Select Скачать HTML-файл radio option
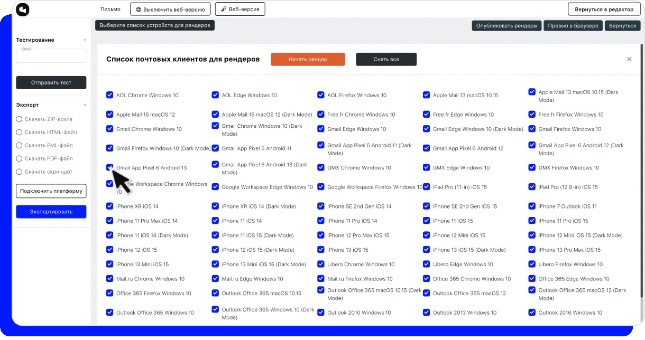Image resolution: width=645 pixels, height=340 pixels. 20,132
